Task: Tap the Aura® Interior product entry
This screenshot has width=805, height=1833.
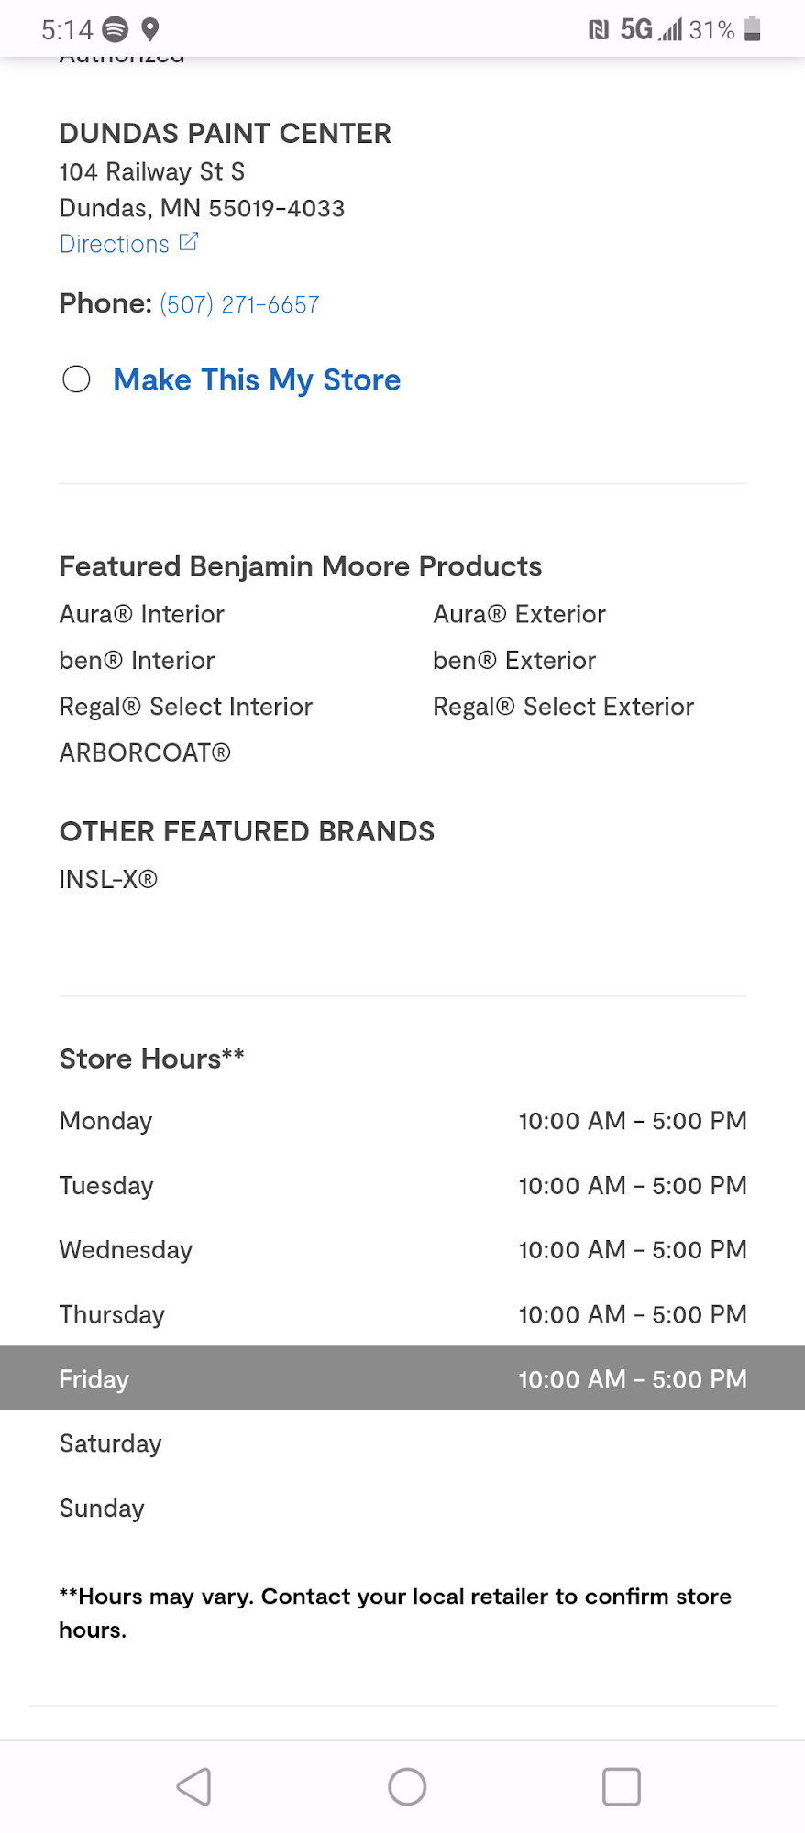Action: click(142, 614)
